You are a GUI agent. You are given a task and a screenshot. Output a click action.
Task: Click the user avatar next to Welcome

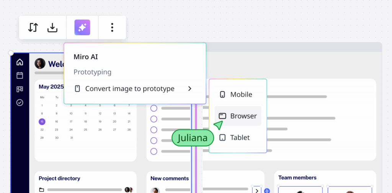40,63
